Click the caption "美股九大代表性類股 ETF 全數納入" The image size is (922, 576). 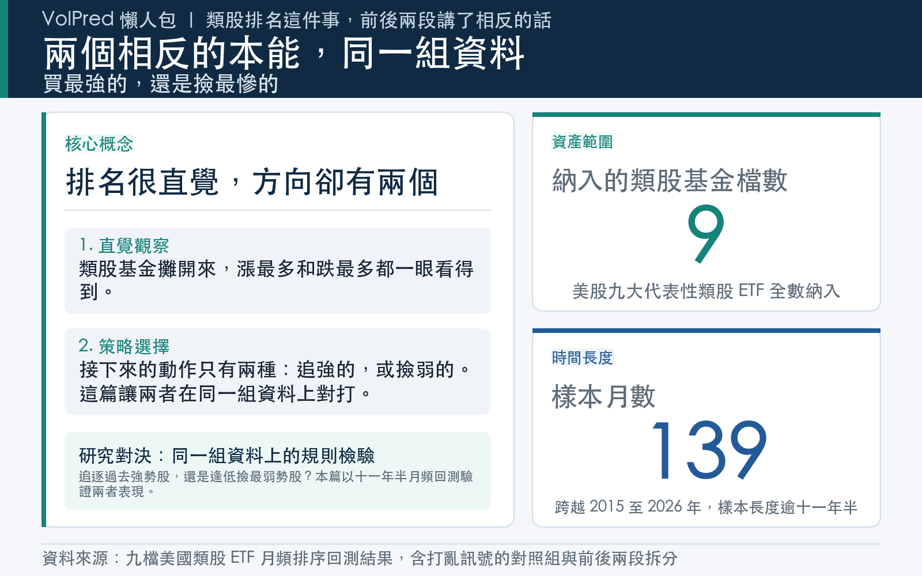click(x=706, y=291)
